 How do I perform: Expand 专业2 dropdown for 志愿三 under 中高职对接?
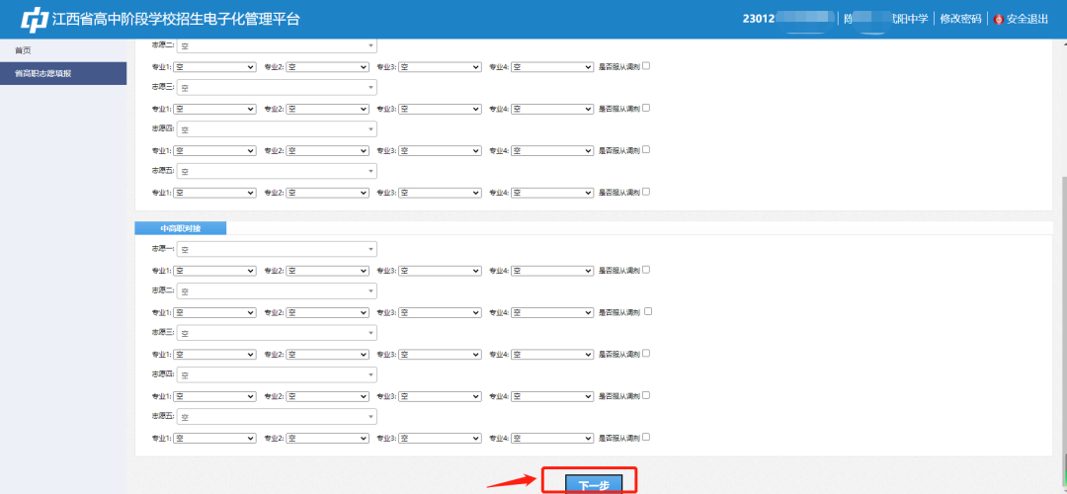(x=327, y=354)
